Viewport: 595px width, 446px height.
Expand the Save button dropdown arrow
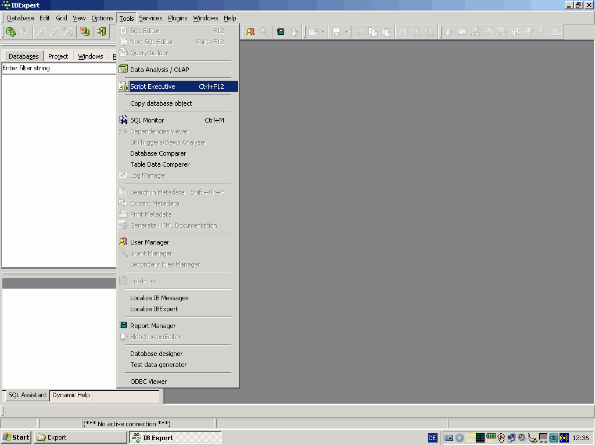click(346, 32)
